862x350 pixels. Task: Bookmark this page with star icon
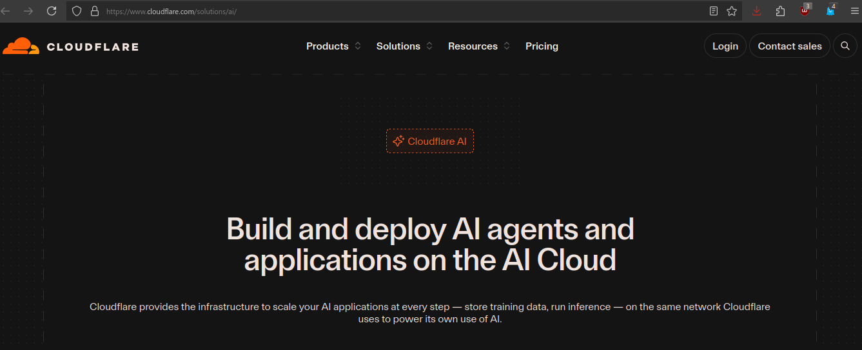tap(732, 11)
